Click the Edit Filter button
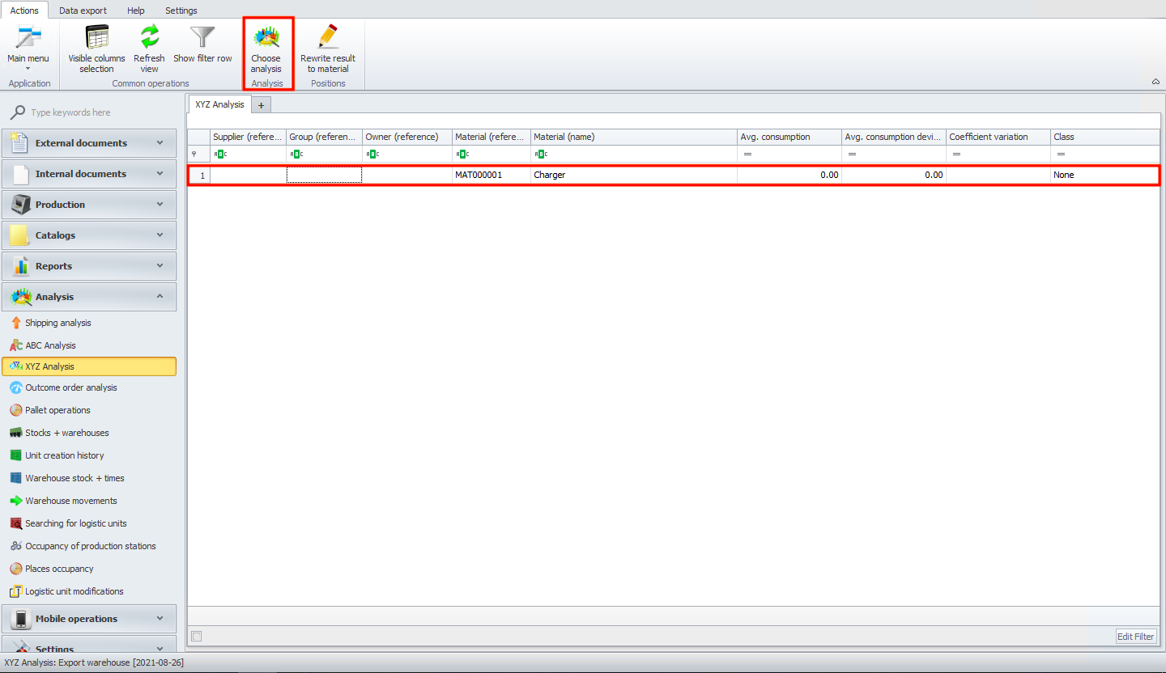The image size is (1166, 673). [x=1136, y=637]
